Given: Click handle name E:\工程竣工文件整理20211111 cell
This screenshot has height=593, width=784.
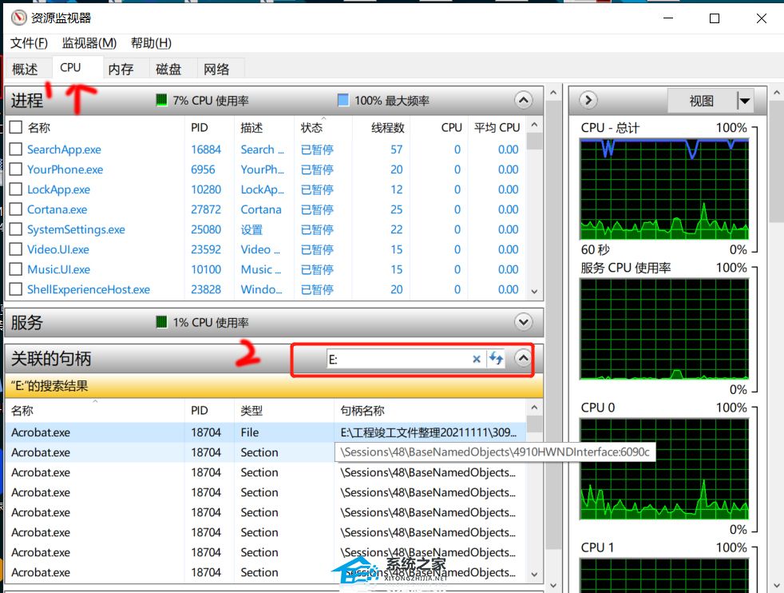Looking at the screenshot, I should click(x=428, y=432).
